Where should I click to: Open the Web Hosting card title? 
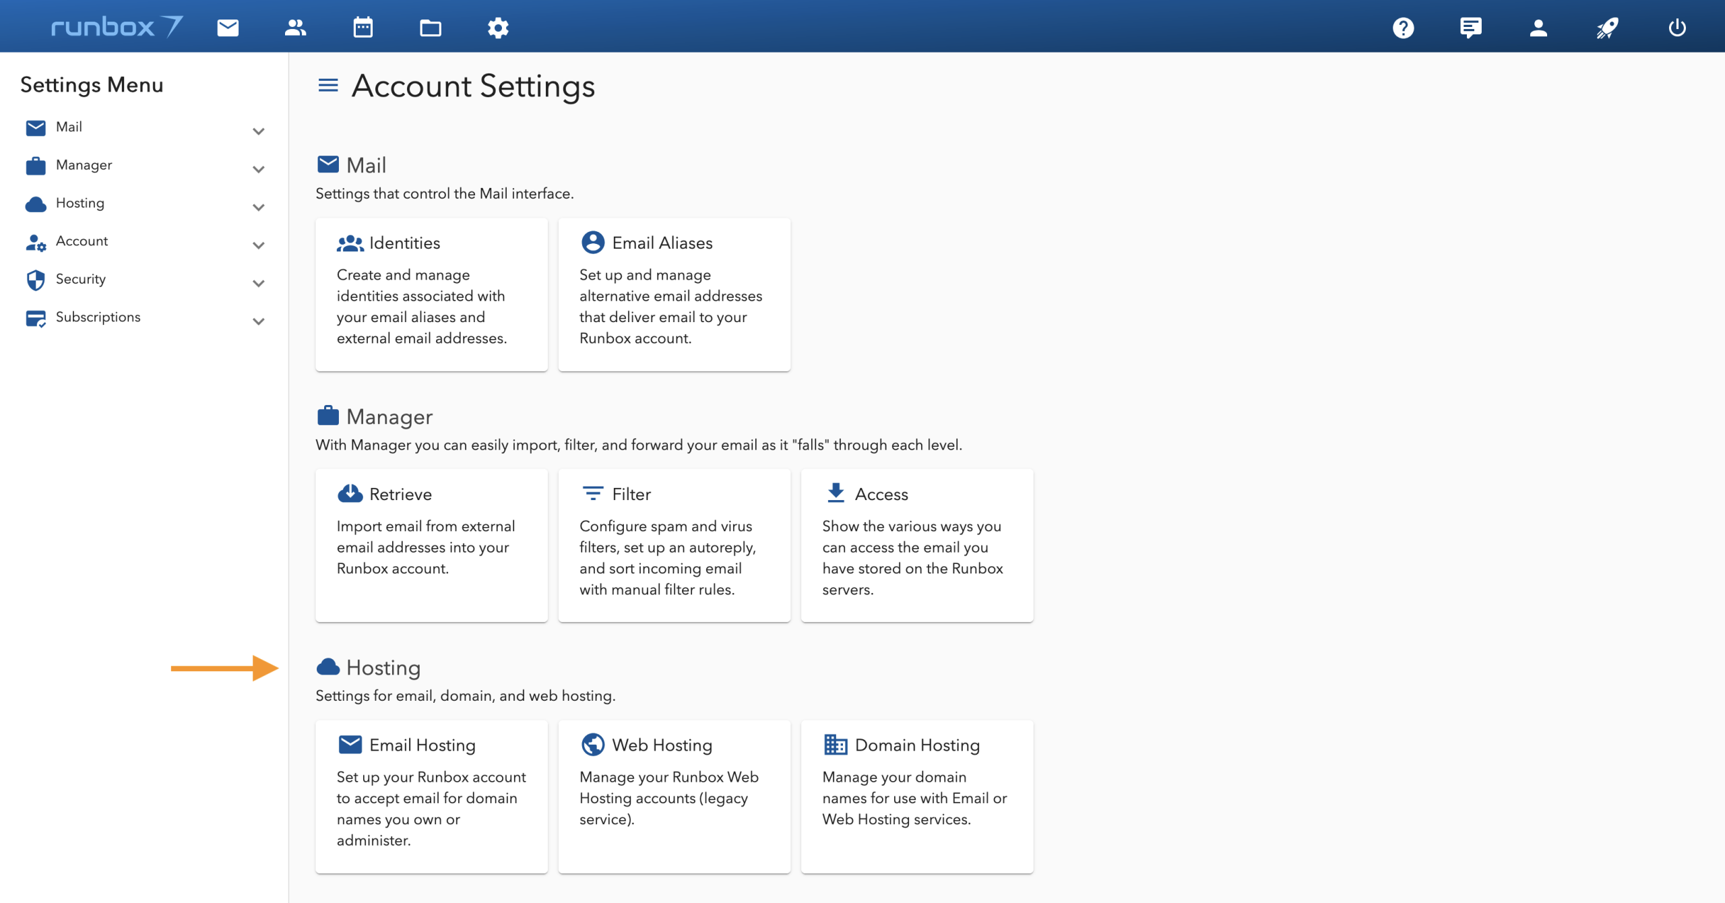click(662, 745)
